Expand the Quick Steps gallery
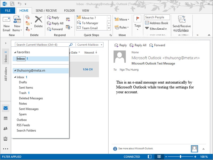This screenshot has width=213, height=160. point(109,28)
